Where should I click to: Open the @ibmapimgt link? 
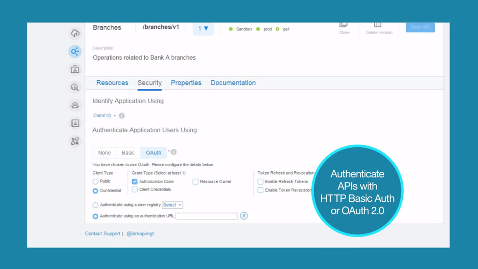(x=140, y=234)
